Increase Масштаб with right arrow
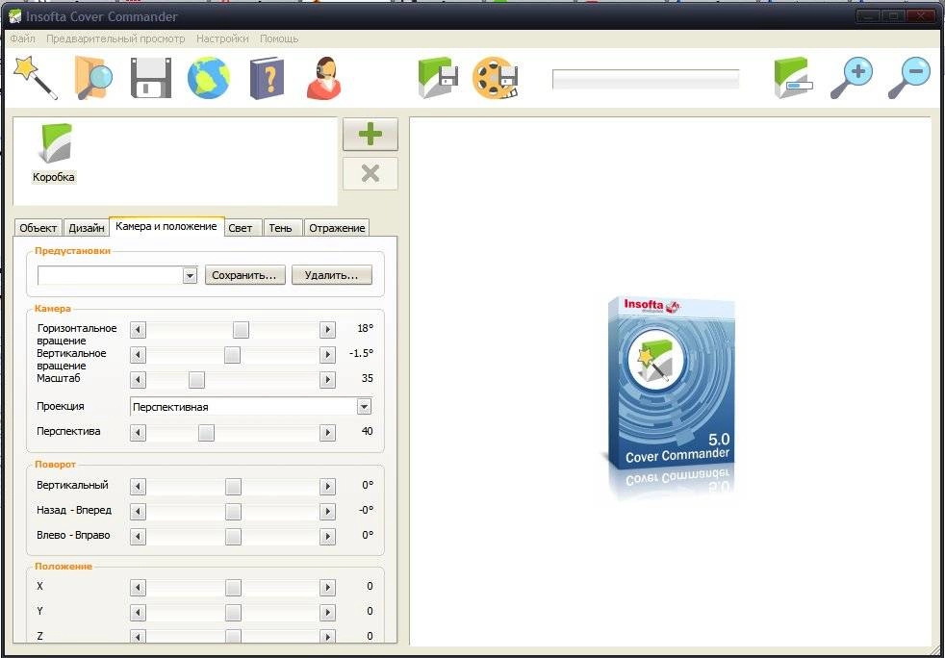The image size is (945, 658). (x=327, y=380)
